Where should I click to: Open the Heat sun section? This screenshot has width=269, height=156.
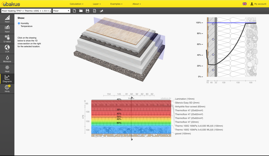coord(7,69)
